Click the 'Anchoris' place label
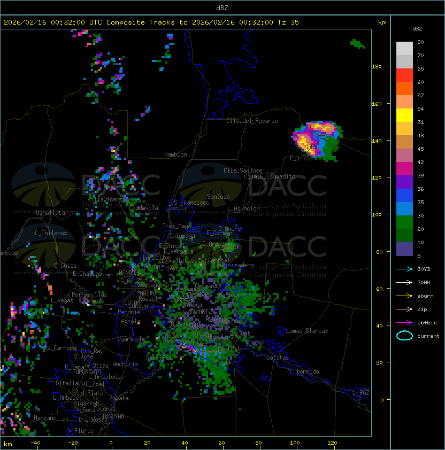 (125, 364)
